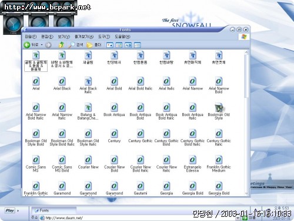Viewport: 294px width, 221px height.
Task: Select the Bookman Old Style Bold icon
Action: click(36, 134)
